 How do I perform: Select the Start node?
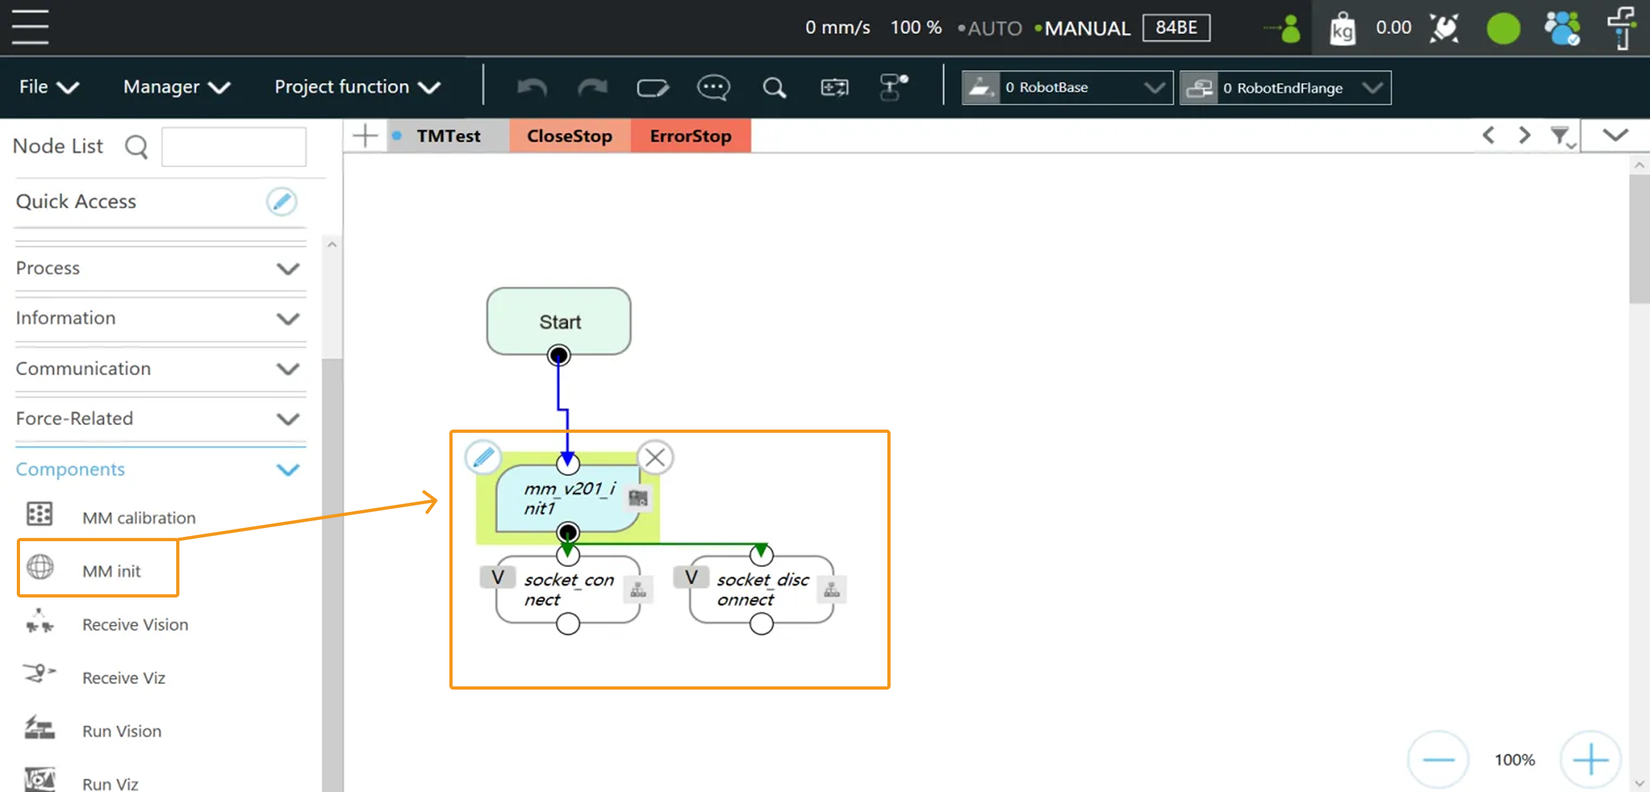(x=558, y=321)
